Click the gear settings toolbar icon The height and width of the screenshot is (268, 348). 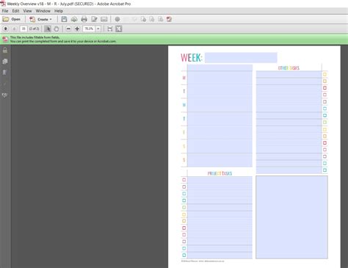tap(117, 19)
